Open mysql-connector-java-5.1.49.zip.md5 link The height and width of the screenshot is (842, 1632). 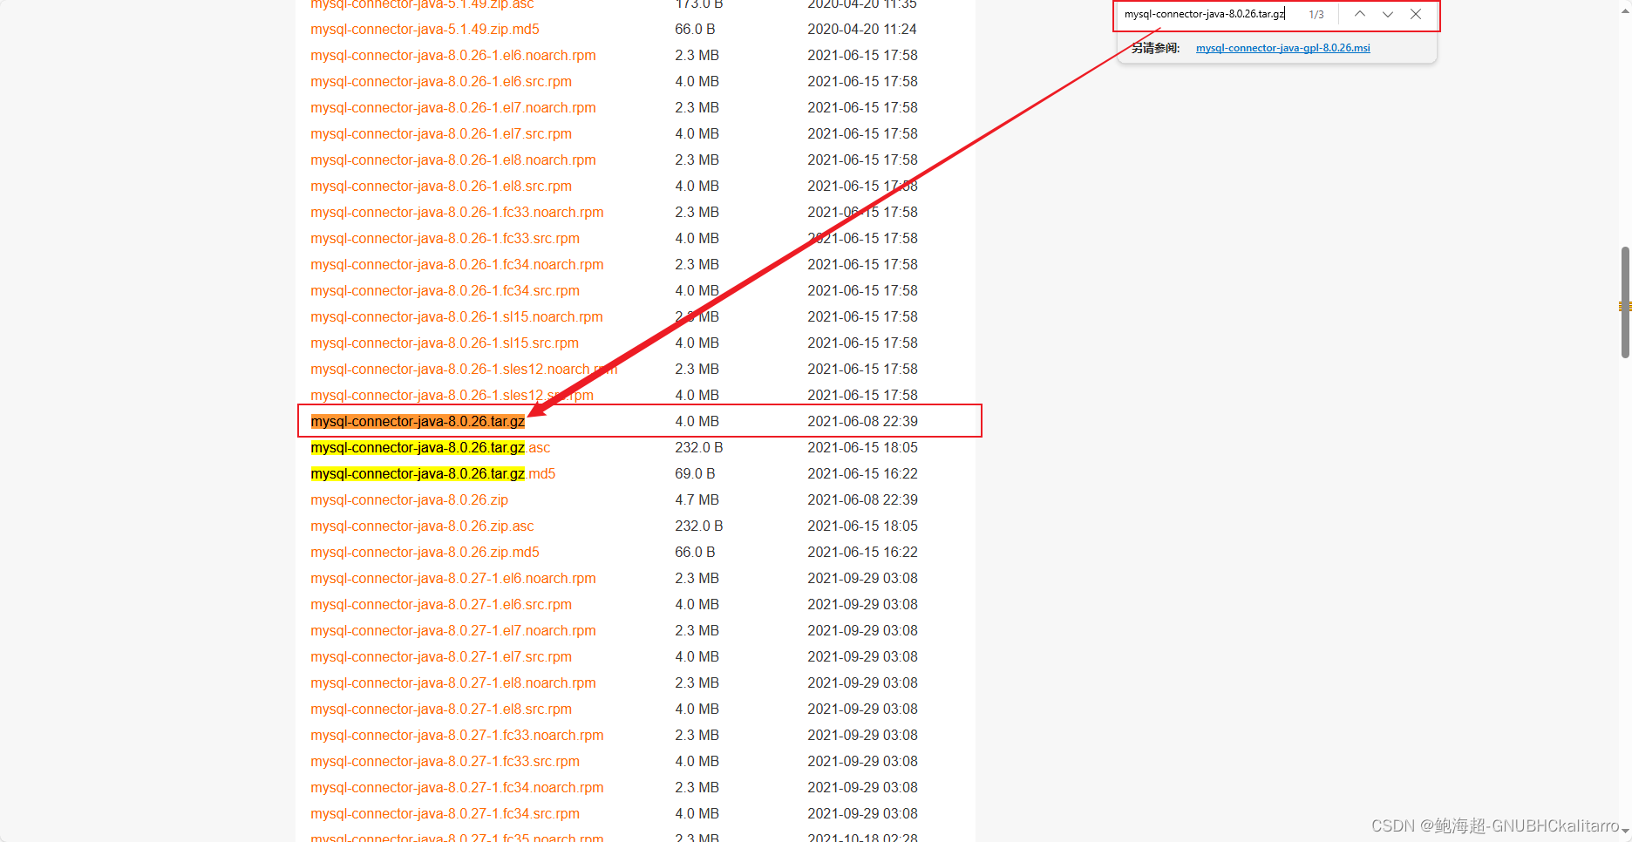click(425, 30)
